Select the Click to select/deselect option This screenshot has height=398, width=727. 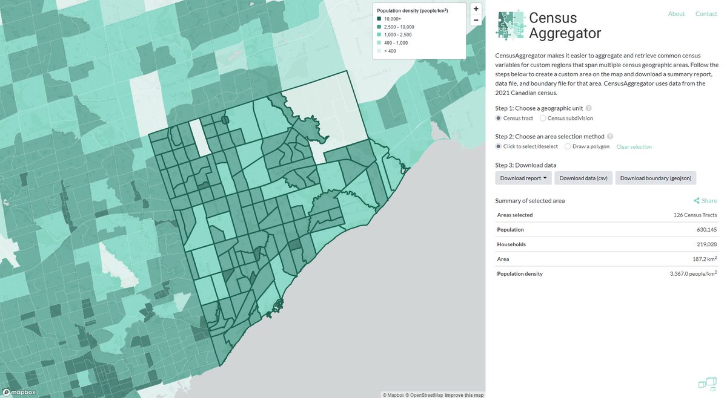click(x=499, y=146)
